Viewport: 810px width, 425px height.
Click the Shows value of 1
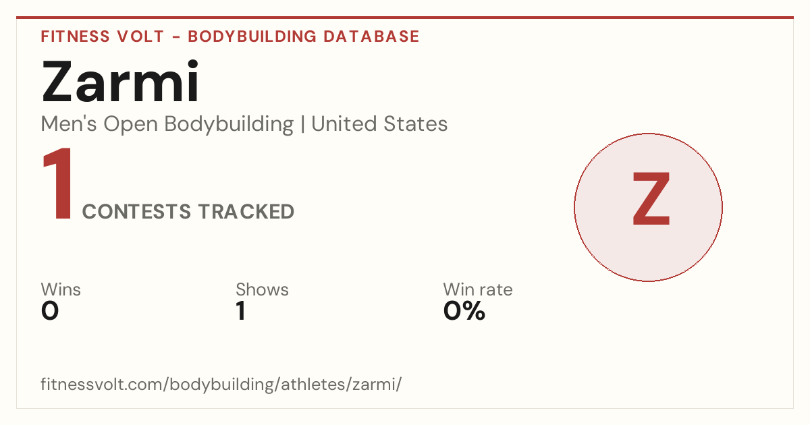pos(240,311)
